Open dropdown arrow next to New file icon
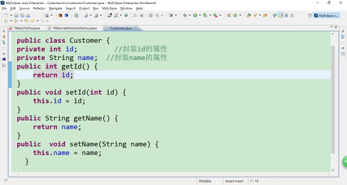This screenshot has height=185, width=347. click(11, 15)
